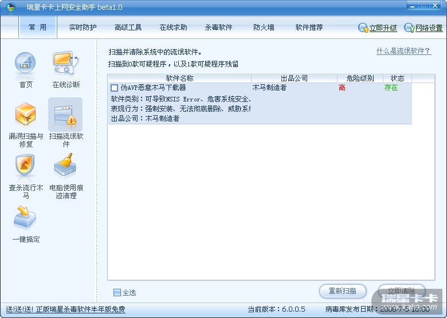Sort by the 危险级别 column header
This screenshot has height=318, width=447.
click(360, 78)
